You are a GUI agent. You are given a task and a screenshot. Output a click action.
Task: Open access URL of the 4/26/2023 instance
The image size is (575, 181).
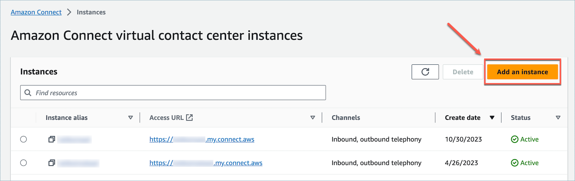point(206,163)
